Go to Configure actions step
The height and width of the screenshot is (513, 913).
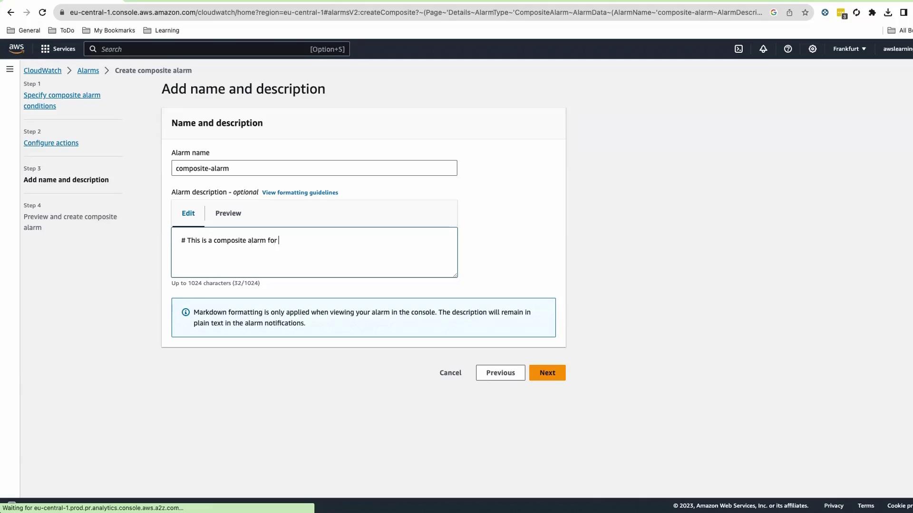coord(51,143)
